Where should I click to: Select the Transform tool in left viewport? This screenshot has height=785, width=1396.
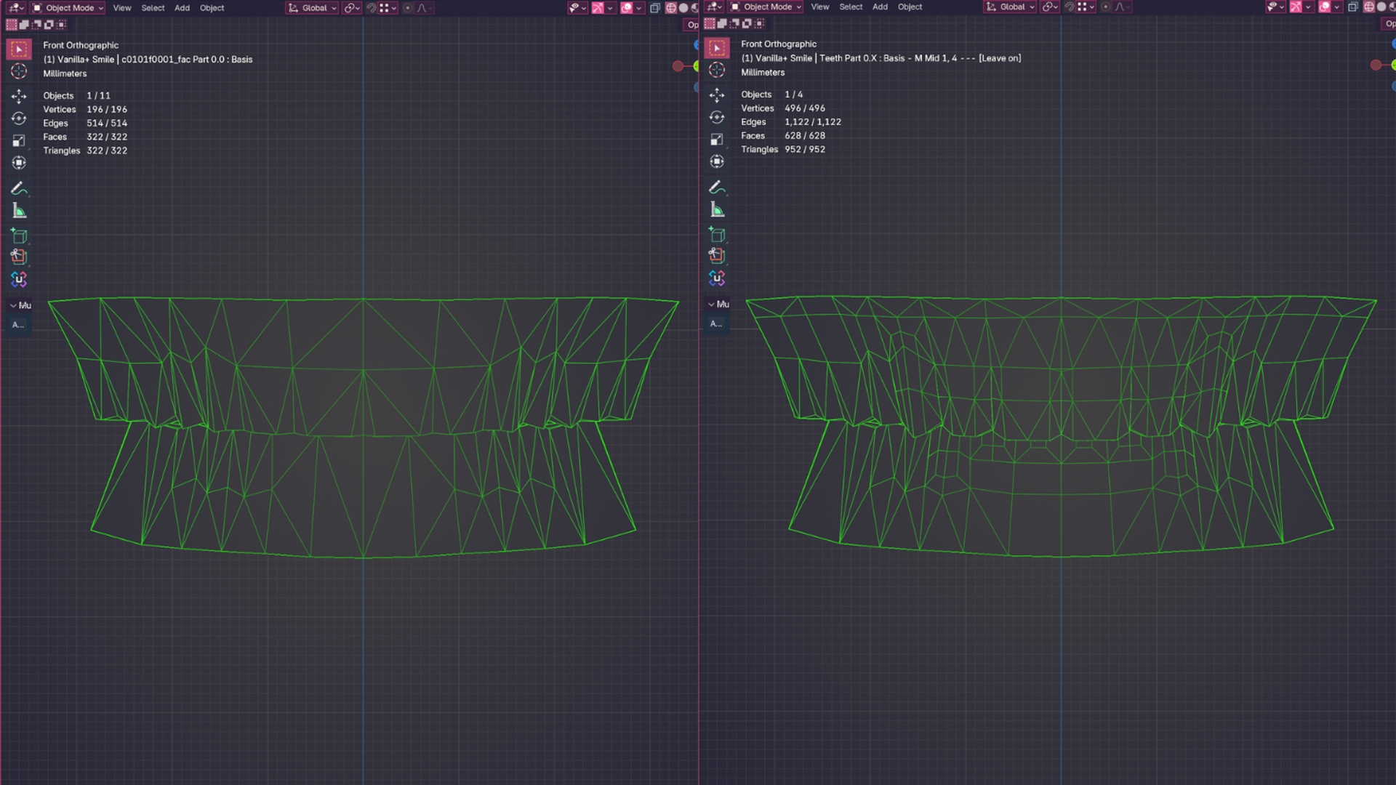point(19,163)
